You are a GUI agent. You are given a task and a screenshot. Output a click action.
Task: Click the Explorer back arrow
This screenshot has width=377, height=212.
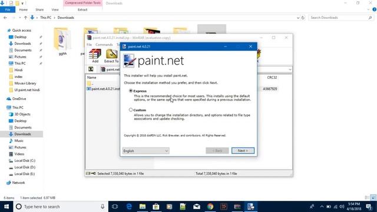5,18
